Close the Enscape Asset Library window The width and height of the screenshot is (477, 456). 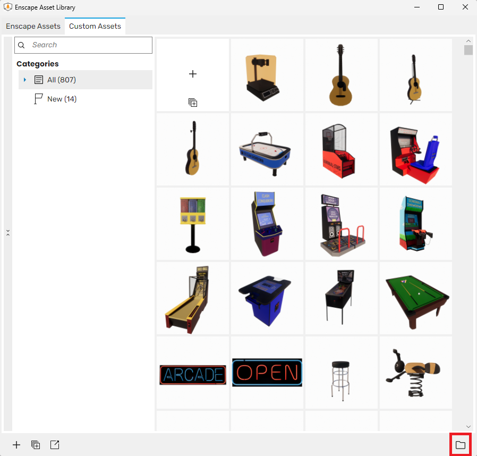click(x=465, y=7)
